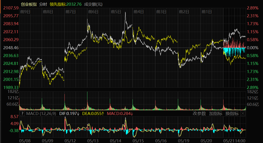Image resolution: width=263 pixels, height=143 pixels.
Task: Click the MACD (12,26,9) indicator title
Action: (x=41, y=114)
